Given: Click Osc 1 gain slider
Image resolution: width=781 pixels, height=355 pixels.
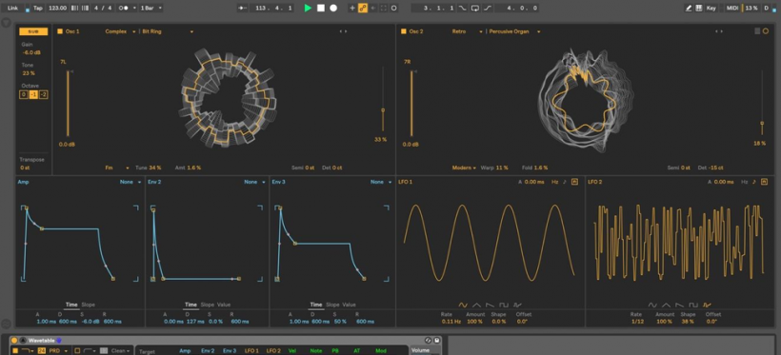Looking at the screenshot, I should pyautogui.click(x=69, y=104).
